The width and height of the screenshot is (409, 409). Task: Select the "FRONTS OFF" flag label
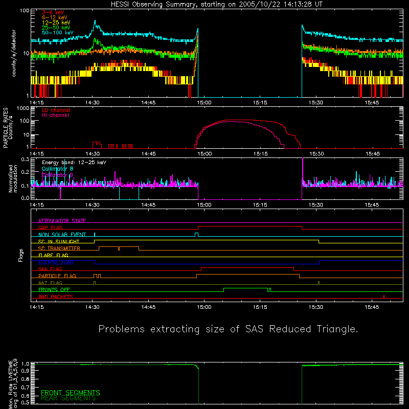(x=54, y=289)
